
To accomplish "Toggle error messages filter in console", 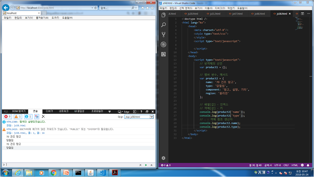I will [8, 117].
